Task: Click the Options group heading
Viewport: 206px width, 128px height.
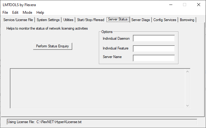Action: click(x=107, y=32)
